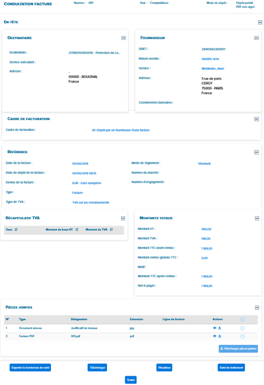This screenshot has height=385, width=264.
Task: Click Exporter le bordereau de suivi
Action: click(30, 368)
